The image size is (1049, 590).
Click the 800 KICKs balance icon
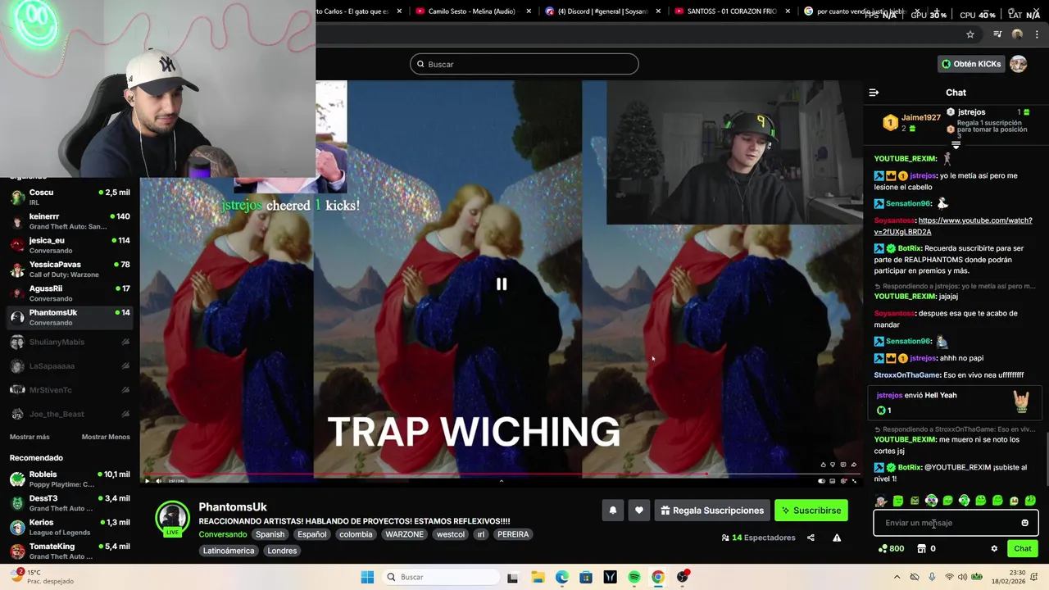pos(891,549)
